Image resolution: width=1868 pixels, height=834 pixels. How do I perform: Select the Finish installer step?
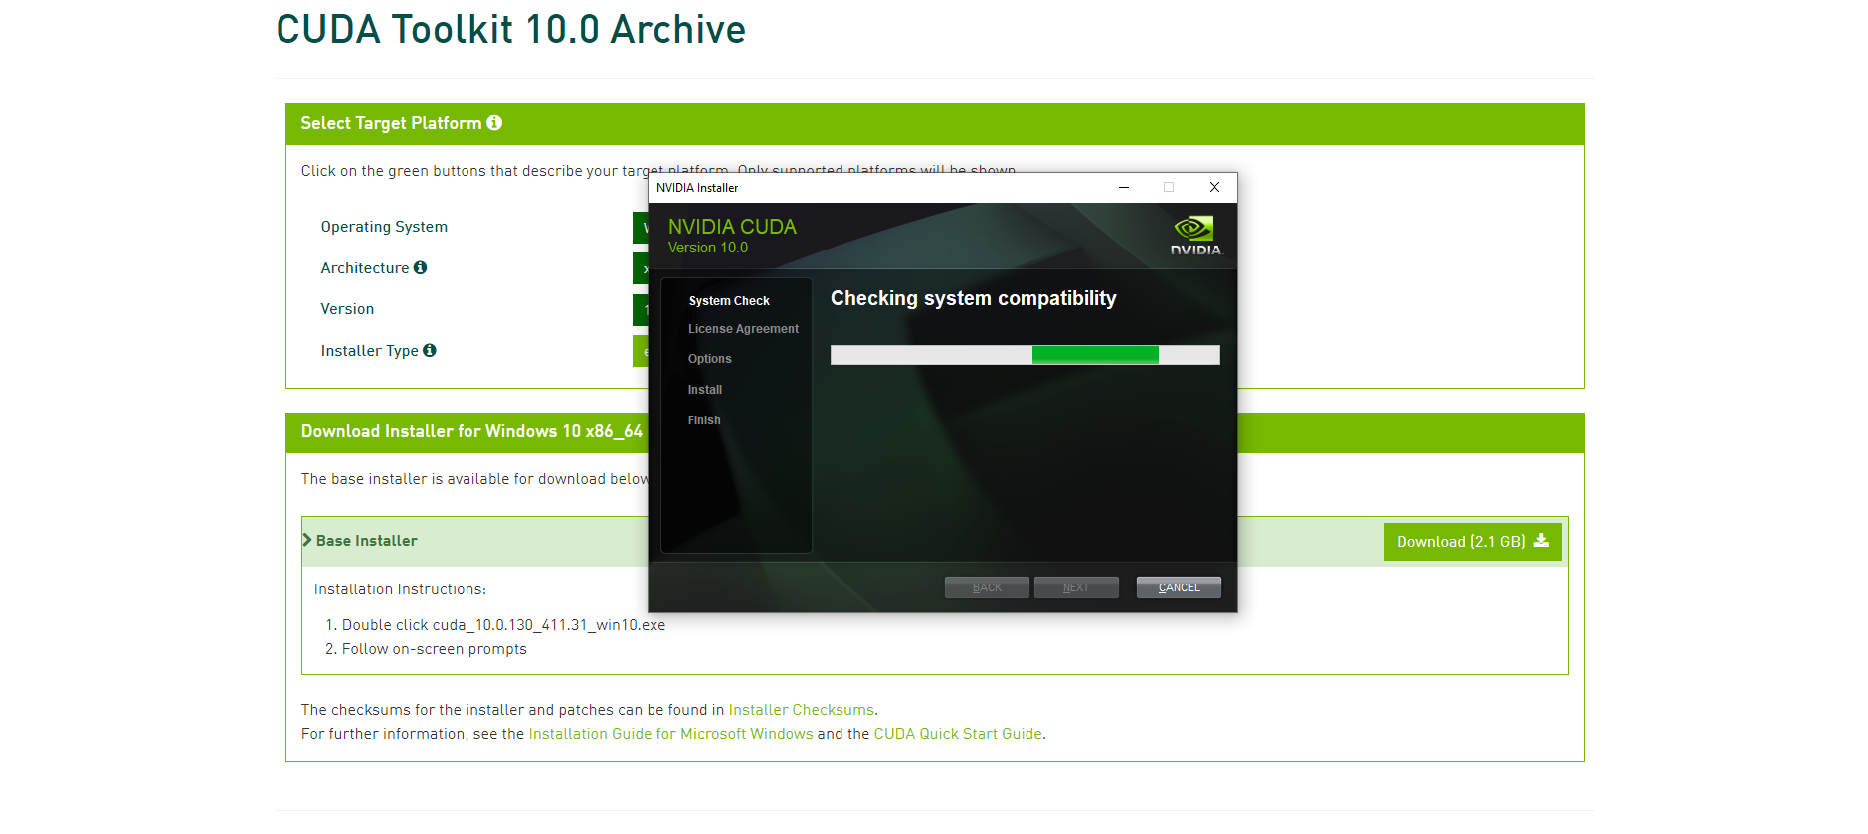(704, 420)
